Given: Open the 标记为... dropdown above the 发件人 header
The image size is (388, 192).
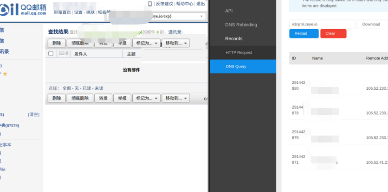Looking at the screenshot, I should (147, 43).
